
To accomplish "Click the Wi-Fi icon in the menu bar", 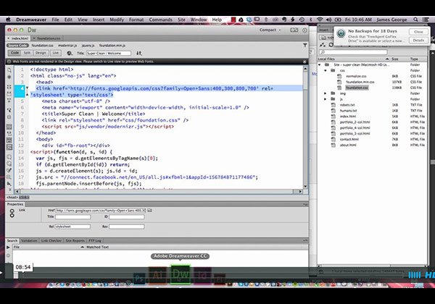I will (x=320, y=20).
